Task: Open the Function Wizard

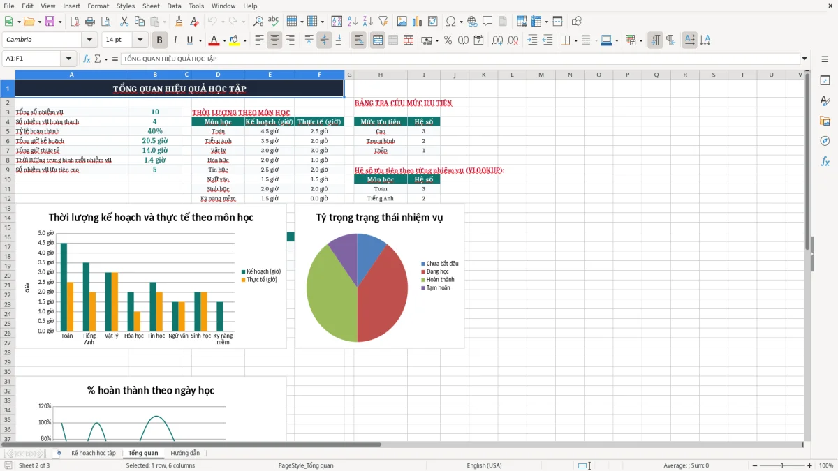Action: 87,59
